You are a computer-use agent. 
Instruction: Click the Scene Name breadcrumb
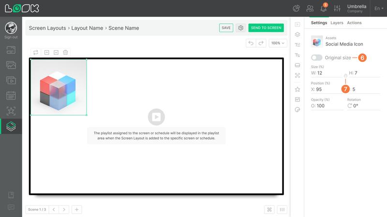(124, 28)
